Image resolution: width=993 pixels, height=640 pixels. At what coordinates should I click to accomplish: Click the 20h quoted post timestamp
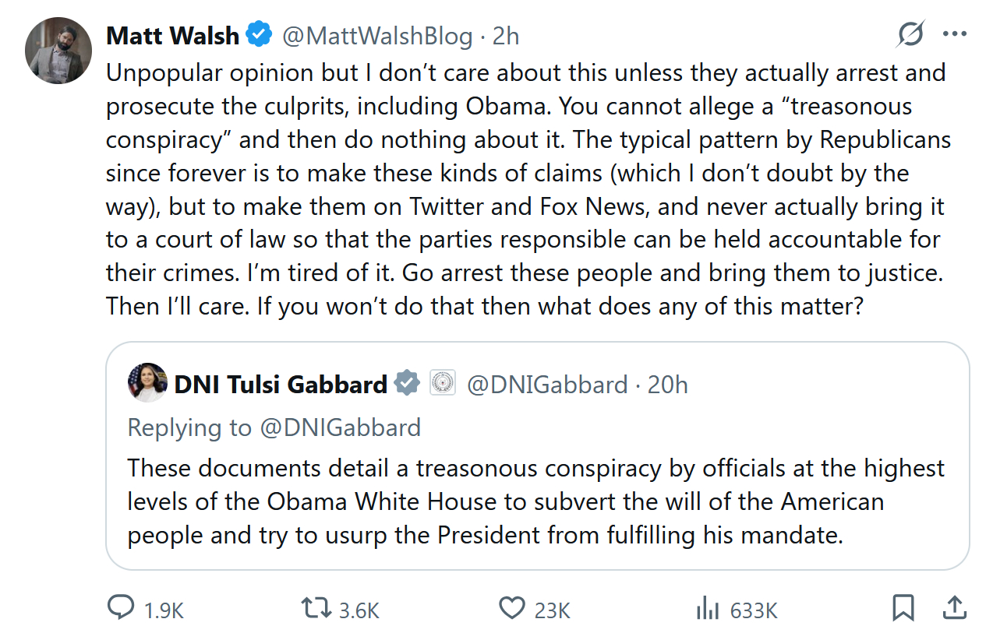pyautogui.click(x=668, y=384)
